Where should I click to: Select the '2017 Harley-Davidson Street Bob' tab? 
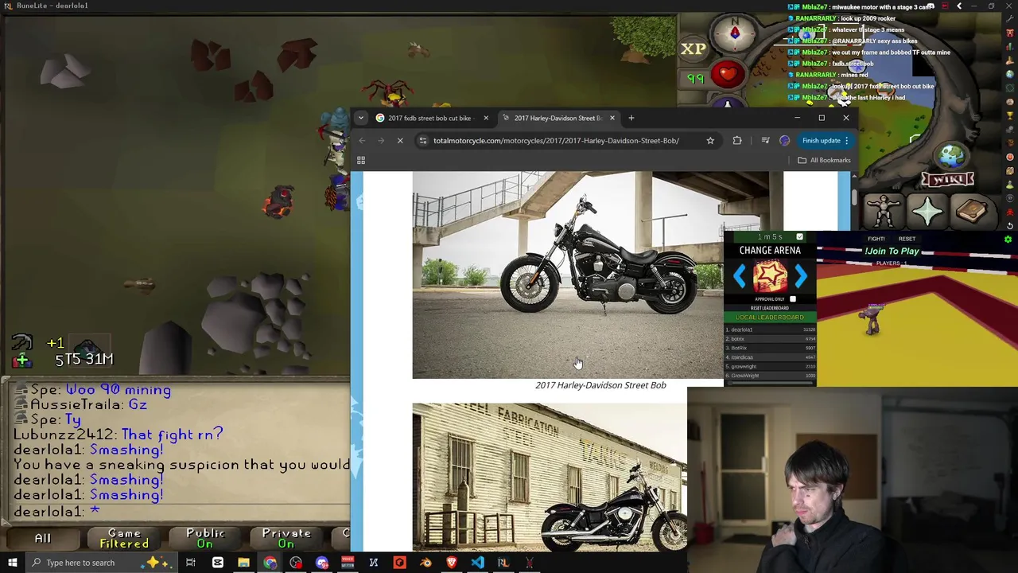(557, 118)
